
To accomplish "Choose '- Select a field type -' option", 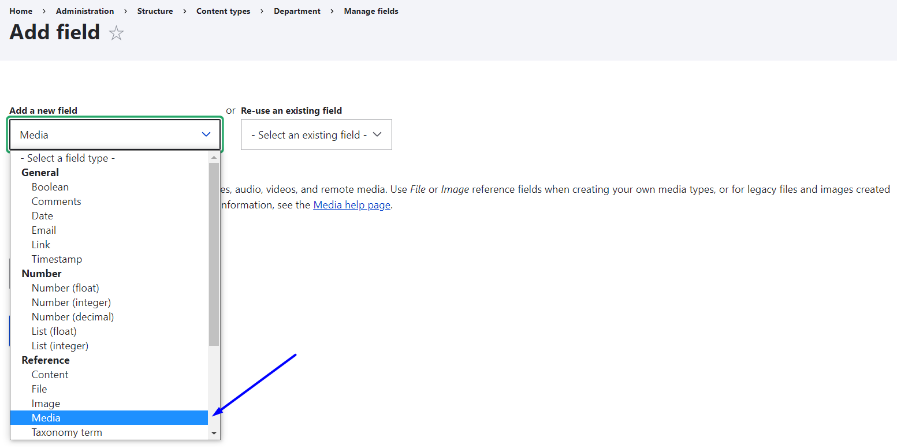I will (68, 158).
